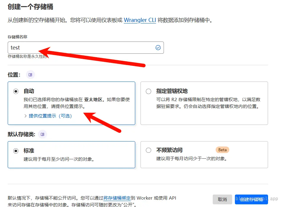Open the 位置 documentation icon
This screenshot has height=207, width=284.
coord(30,75)
